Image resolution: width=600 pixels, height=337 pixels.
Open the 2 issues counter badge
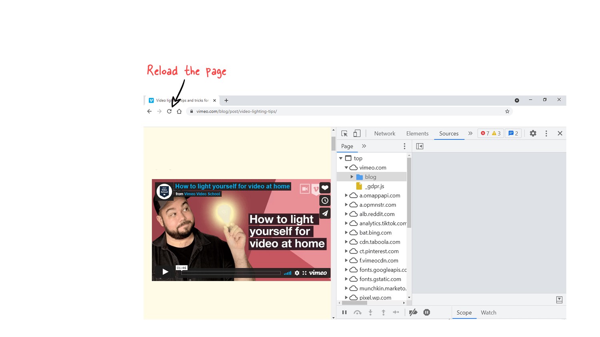513,134
